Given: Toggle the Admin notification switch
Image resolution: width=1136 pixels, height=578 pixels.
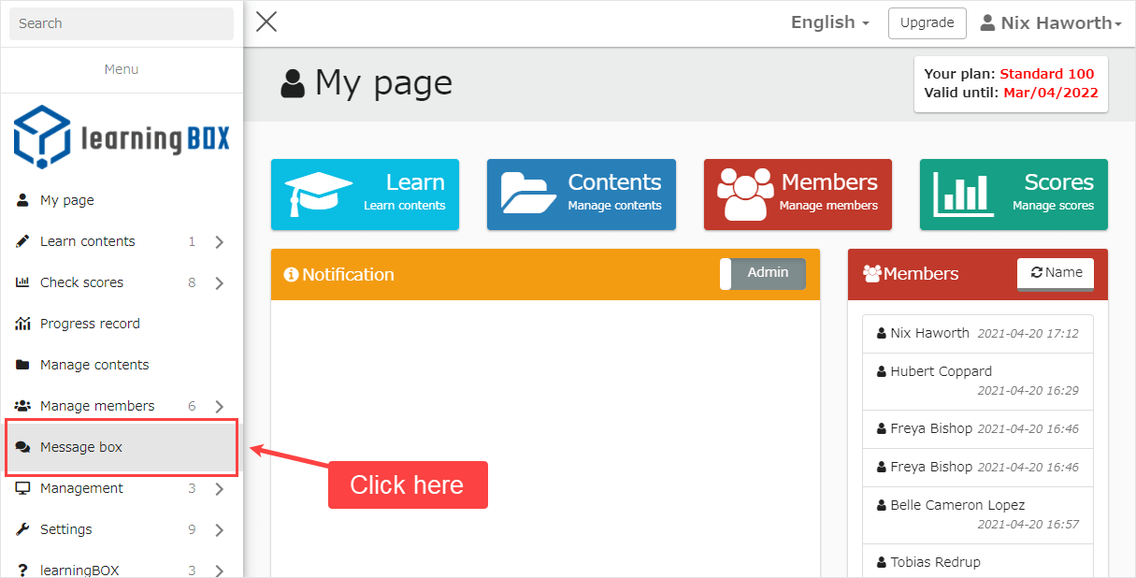Looking at the screenshot, I should coord(763,273).
